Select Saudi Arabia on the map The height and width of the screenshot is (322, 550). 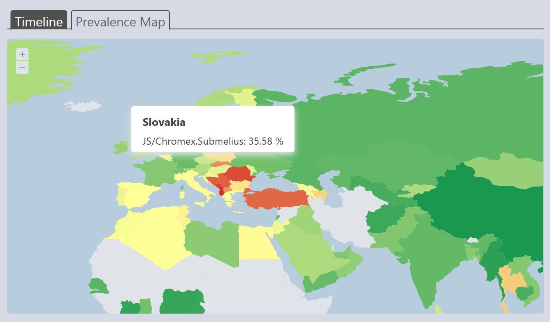tap(306, 252)
